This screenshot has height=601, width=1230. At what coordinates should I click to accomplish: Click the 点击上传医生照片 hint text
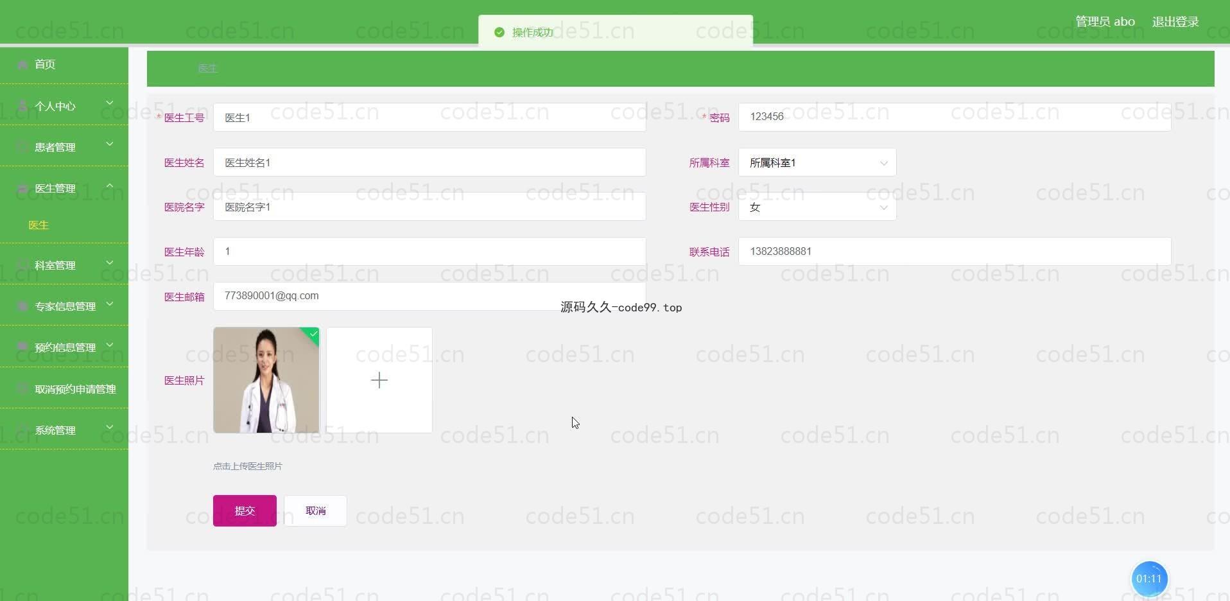pyautogui.click(x=248, y=466)
